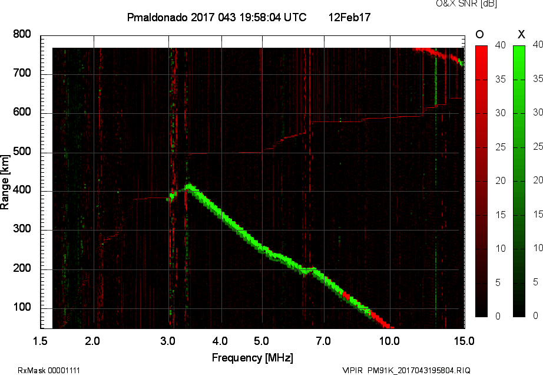Viewport: 543px width, 375px height.
Task: Click the 2.0 MHz frequency tick label
Action: 92,341
